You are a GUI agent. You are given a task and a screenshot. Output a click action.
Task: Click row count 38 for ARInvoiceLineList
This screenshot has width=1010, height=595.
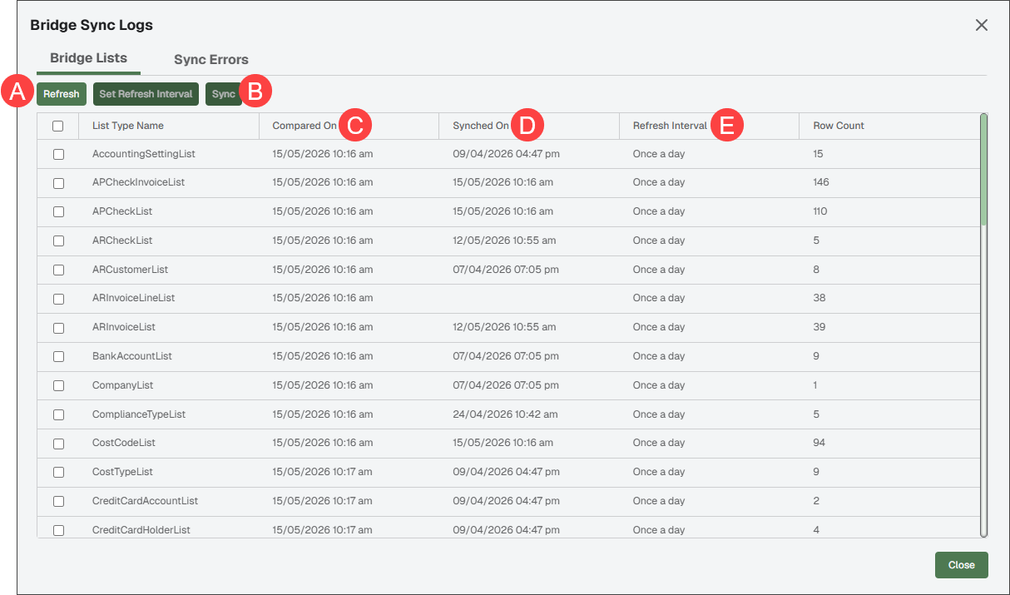(819, 298)
